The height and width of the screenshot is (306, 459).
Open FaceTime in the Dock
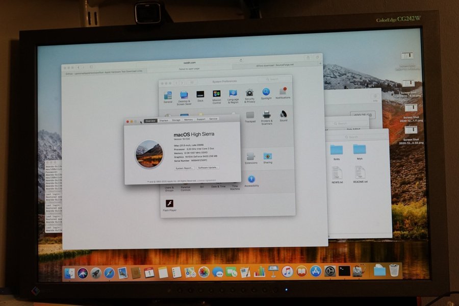point(231,272)
